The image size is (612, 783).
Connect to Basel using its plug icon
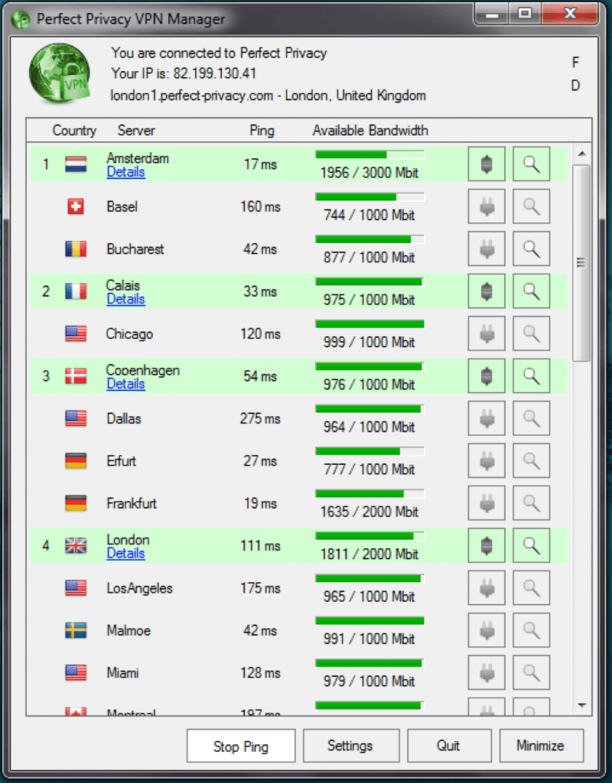(x=487, y=206)
